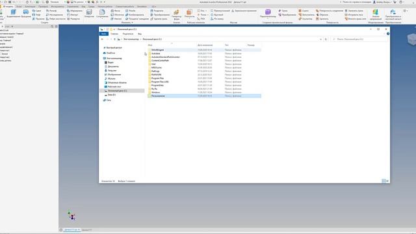Open Explorer address bar history dropdown
This screenshot has height=234, width=416.
point(320,39)
